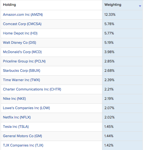
Task: Click the Weighting sort arrow icon
Action: 140,6
